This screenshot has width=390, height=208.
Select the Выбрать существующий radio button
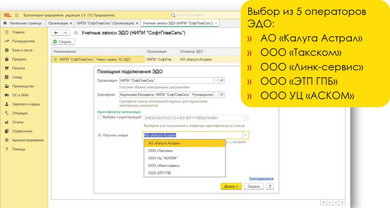[100, 117]
